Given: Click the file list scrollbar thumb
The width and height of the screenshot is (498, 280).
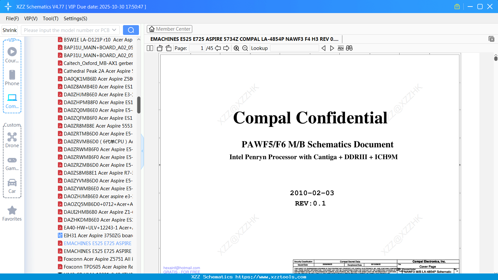Looking at the screenshot, I should click(139, 105).
